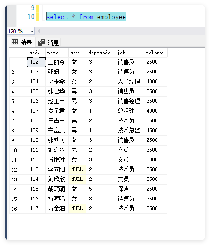Select the name column header
Image resolution: width=210 pixels, height=245 pixels.
click(x=57, y=53)
